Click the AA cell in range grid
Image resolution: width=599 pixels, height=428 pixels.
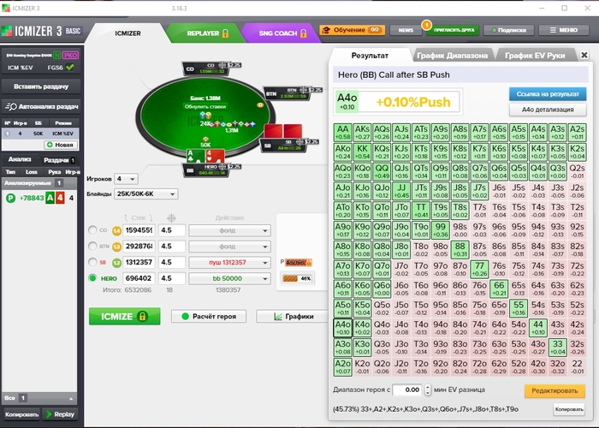coord(342,132)
